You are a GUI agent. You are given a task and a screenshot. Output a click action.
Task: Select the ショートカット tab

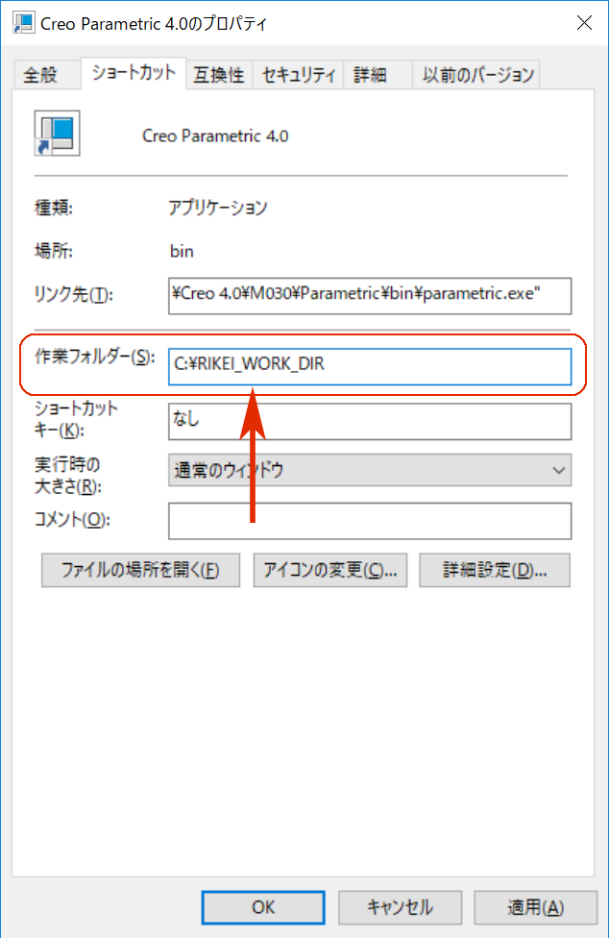(134, 73)
